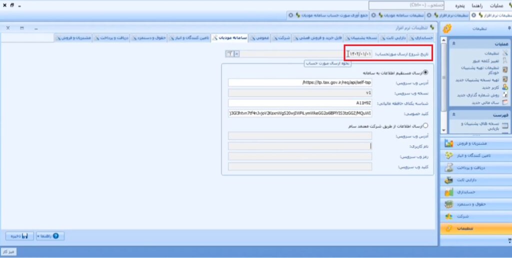Select the تنظیمات module in sidebar
Image resolution: width=512 pixels, height=258 pixels.
[x=476, y=228]
